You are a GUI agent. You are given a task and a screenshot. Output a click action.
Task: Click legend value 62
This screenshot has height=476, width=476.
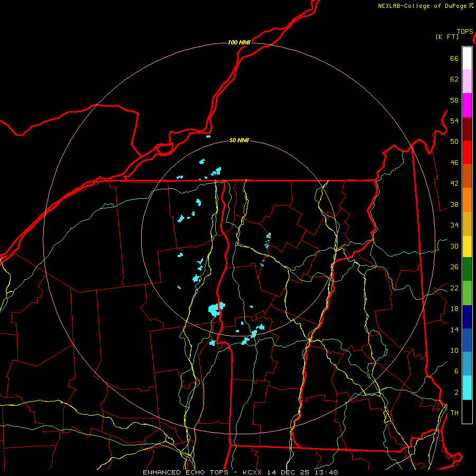pos(454,79)
